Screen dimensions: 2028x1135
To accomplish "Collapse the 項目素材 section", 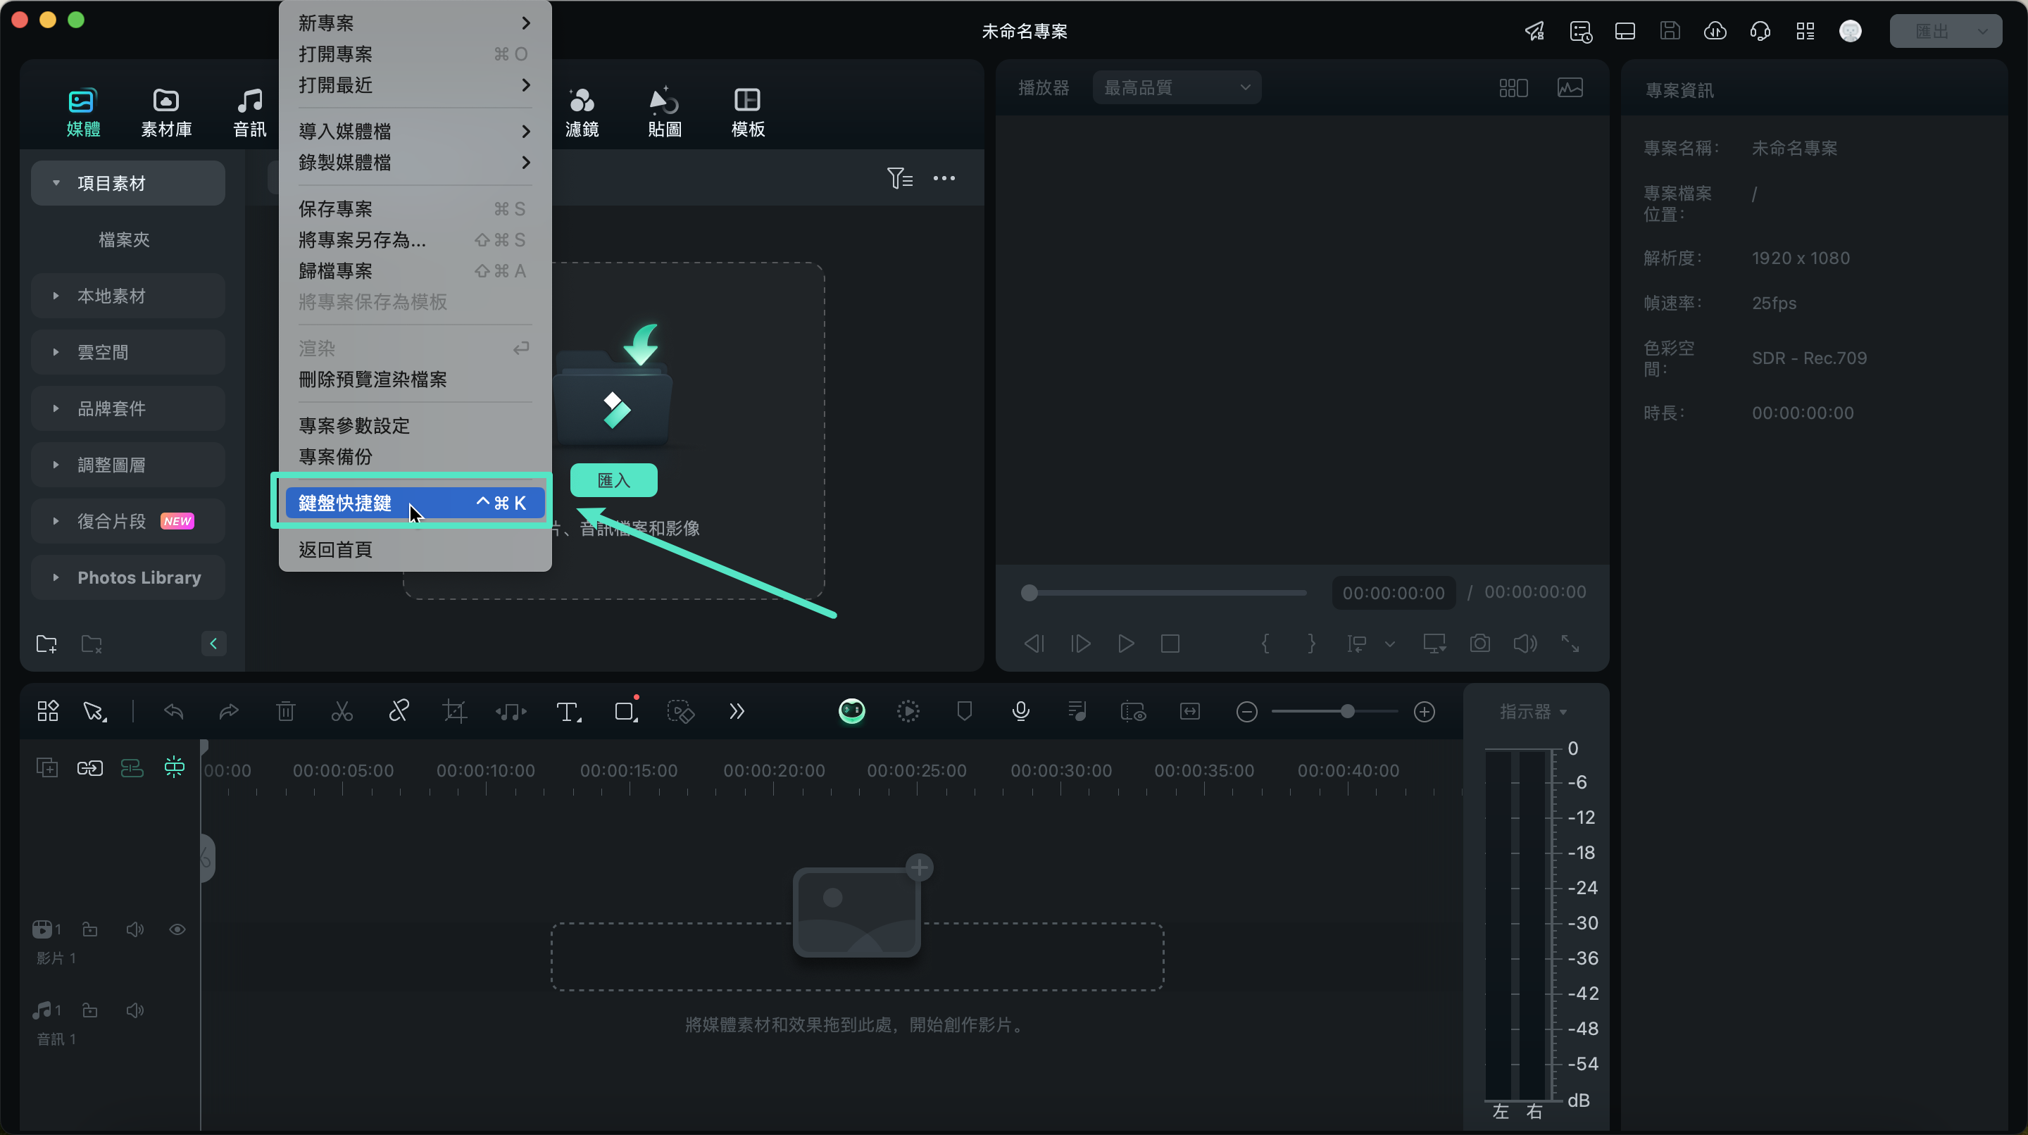I will [x=127, y=182].
